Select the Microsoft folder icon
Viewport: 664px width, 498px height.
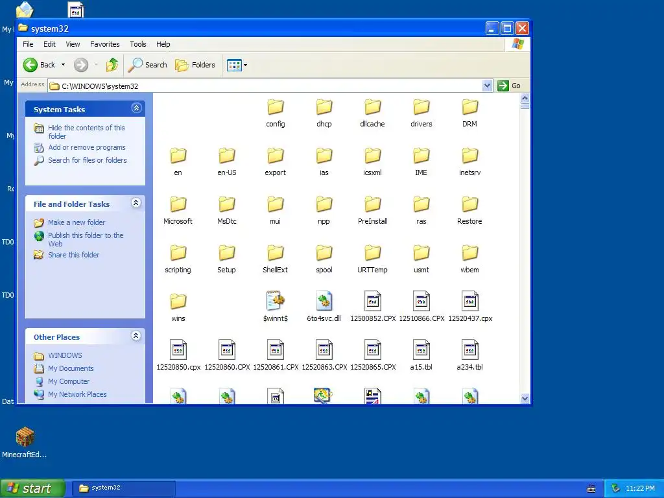tap(178, 204)
